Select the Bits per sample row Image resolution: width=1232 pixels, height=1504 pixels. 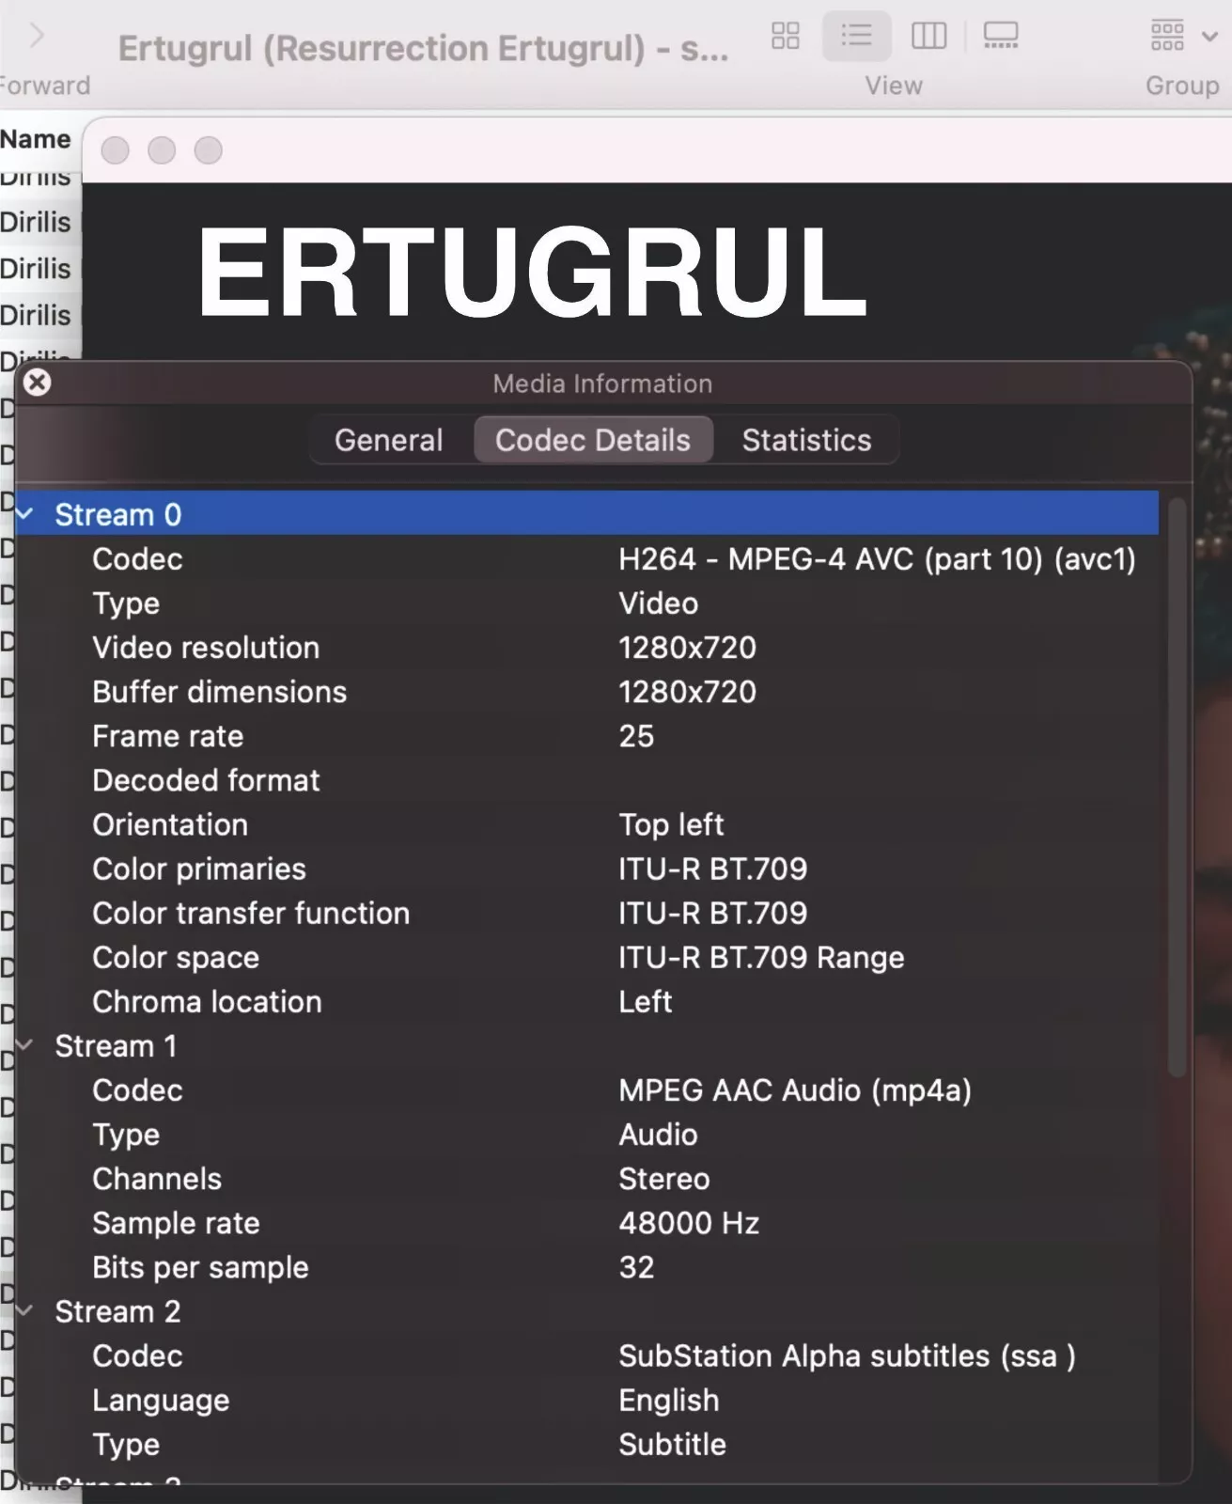coord(587,1267)
